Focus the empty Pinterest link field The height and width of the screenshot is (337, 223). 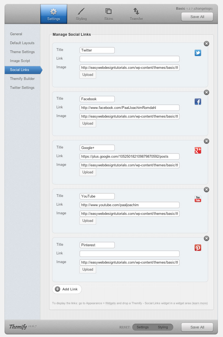point(130,254)
